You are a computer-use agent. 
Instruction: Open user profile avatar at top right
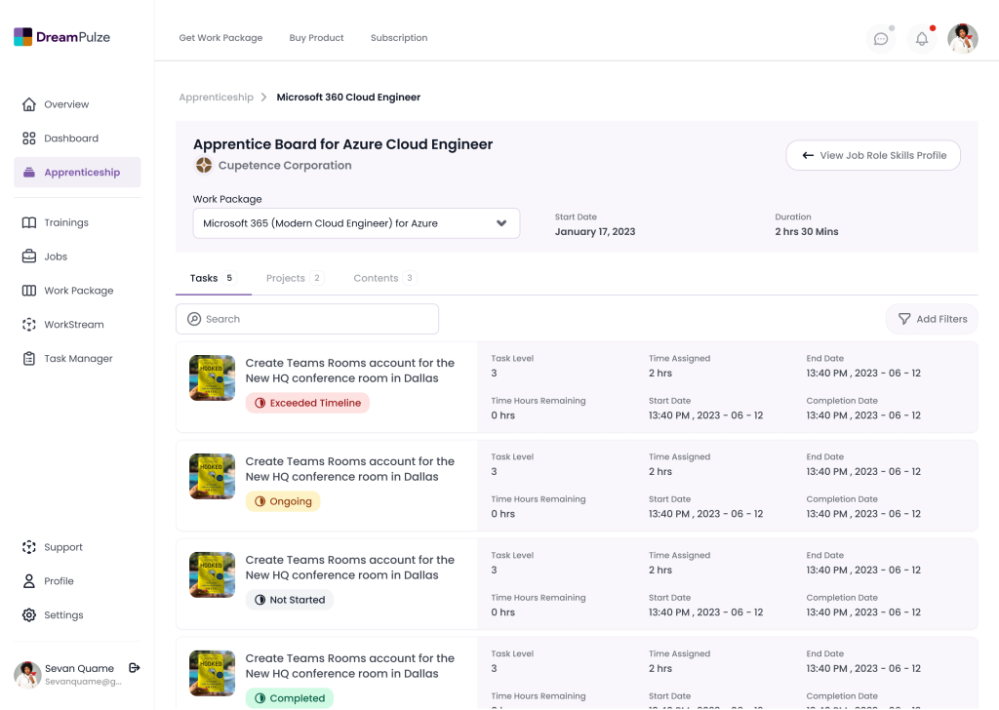963,39
